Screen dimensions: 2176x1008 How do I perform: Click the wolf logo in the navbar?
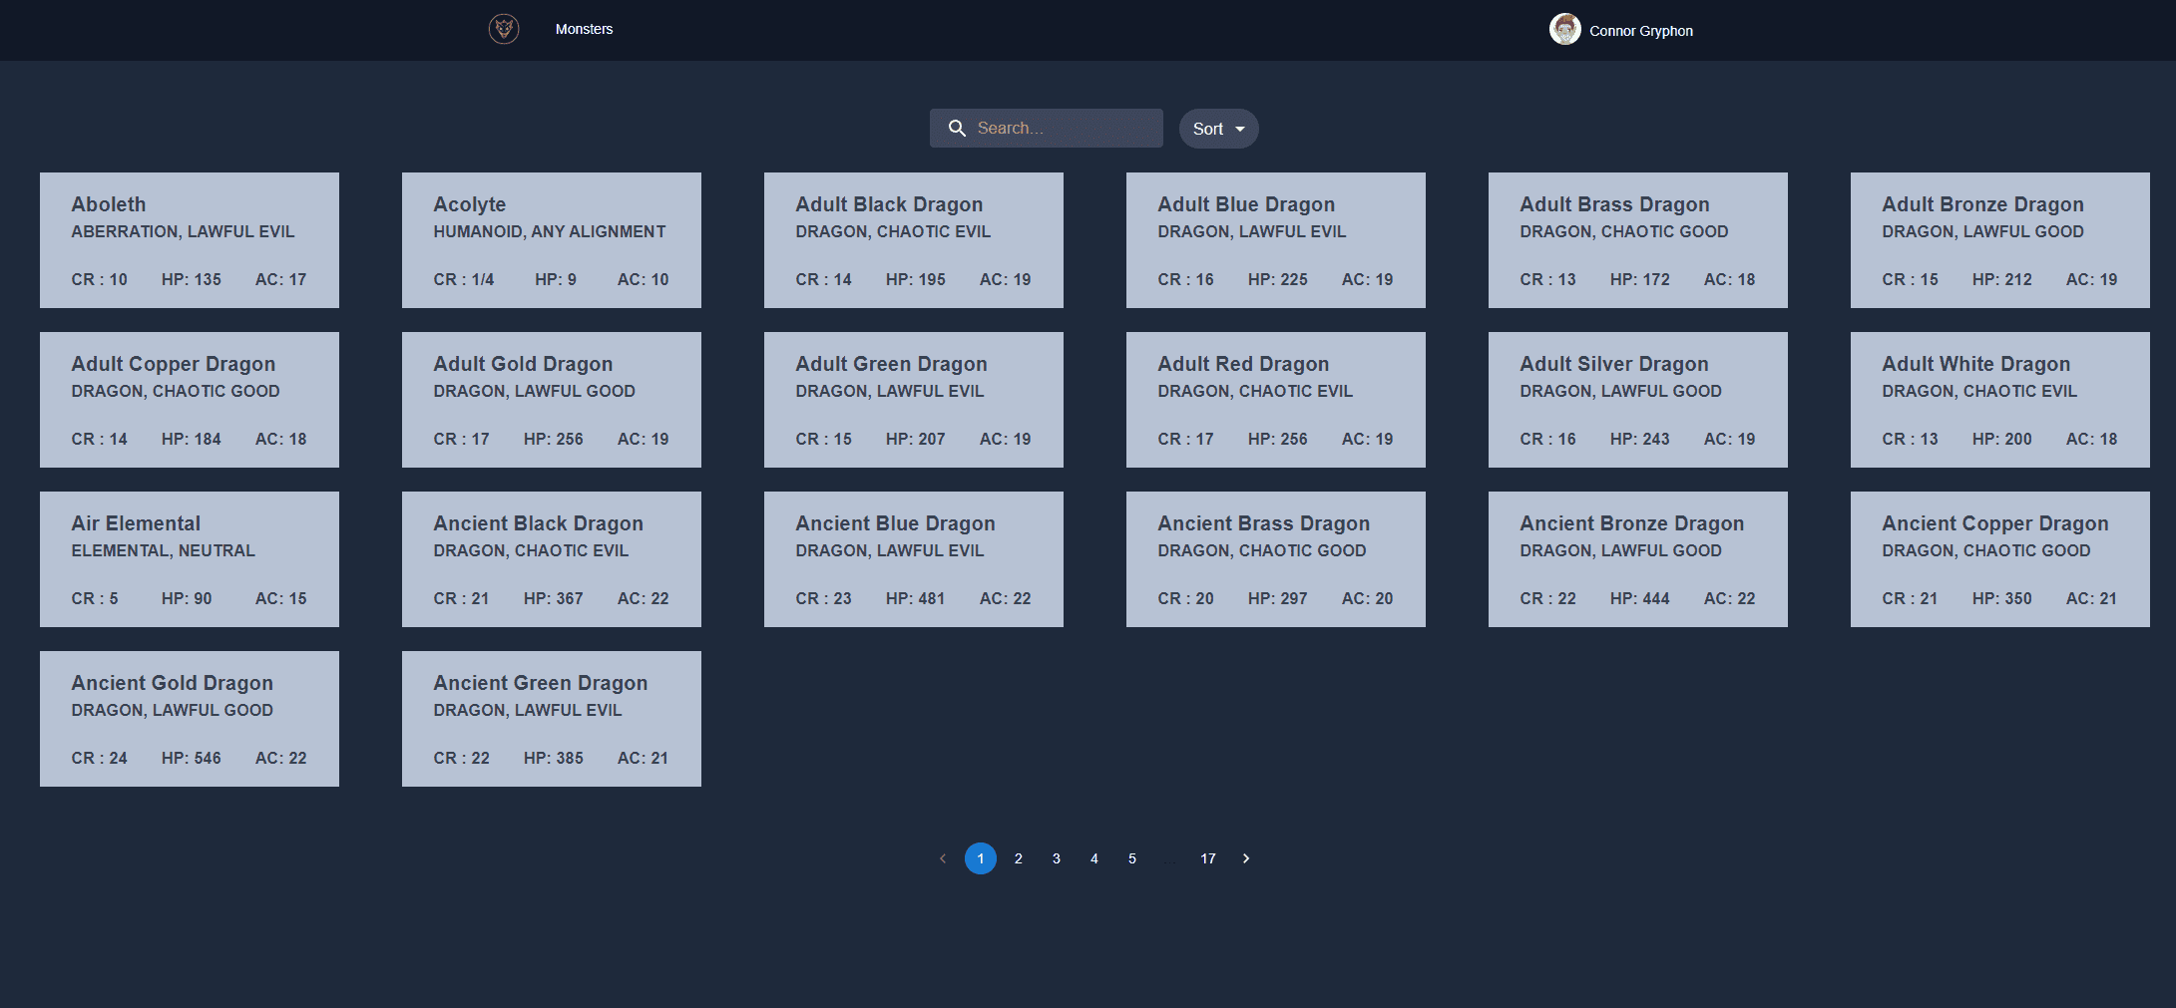pos(503,29)
